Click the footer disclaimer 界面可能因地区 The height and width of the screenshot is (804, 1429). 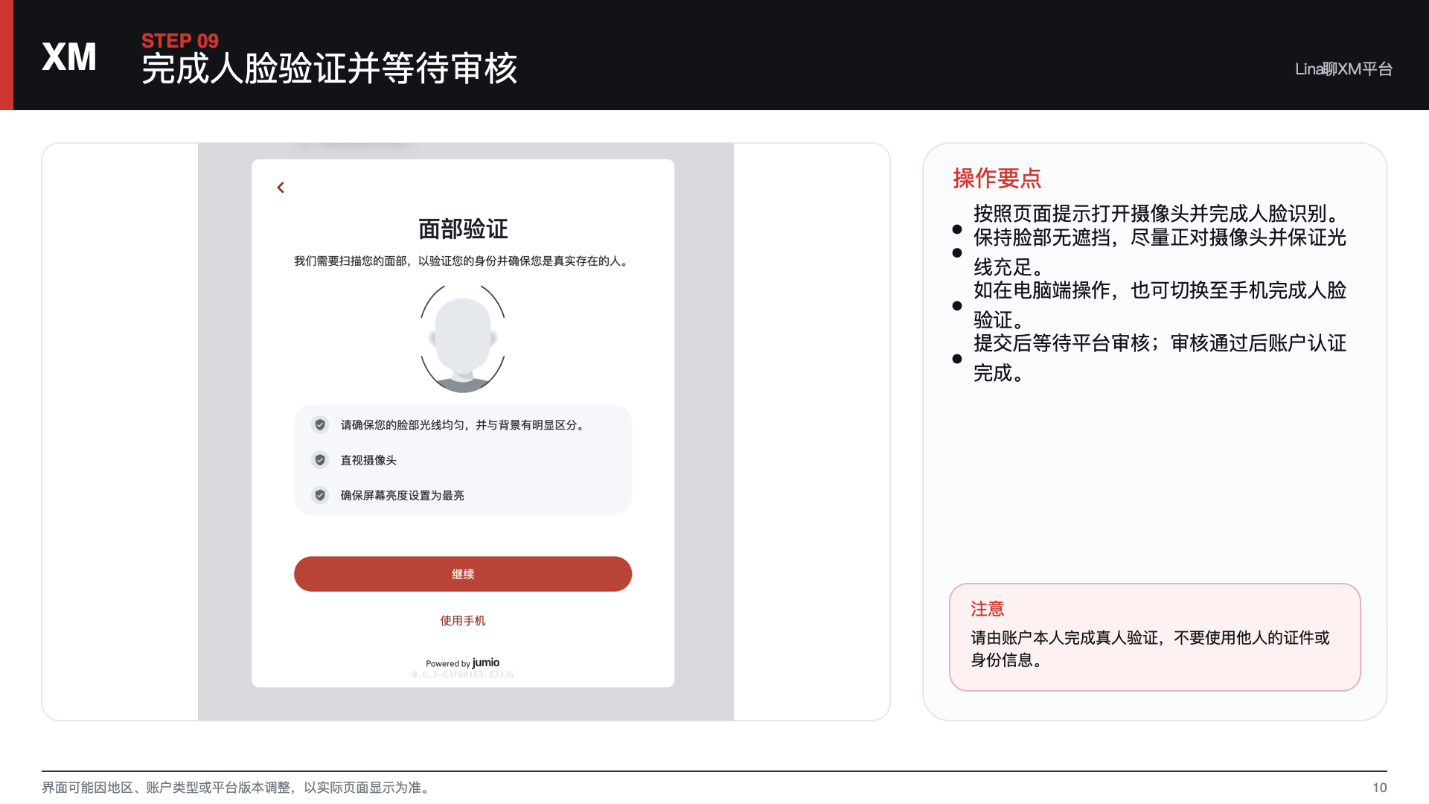coord(238,788)
